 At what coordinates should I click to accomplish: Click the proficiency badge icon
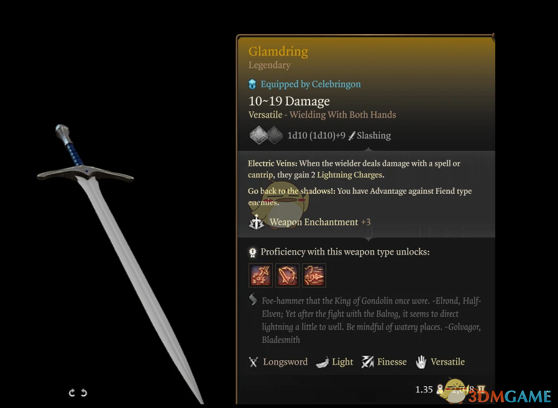pos(253,252)
